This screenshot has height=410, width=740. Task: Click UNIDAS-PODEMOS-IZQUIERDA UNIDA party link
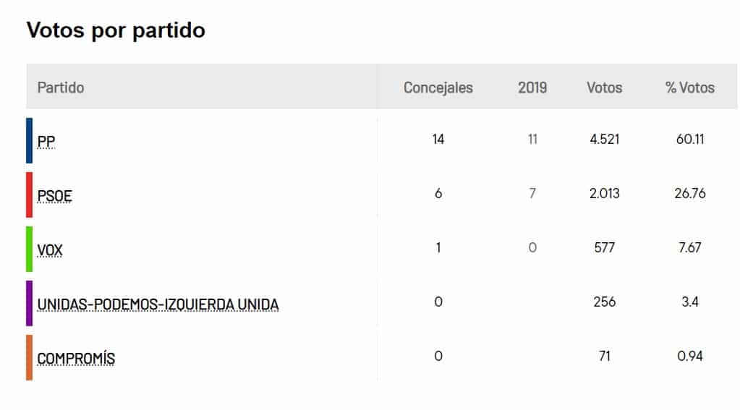(158, 304)
